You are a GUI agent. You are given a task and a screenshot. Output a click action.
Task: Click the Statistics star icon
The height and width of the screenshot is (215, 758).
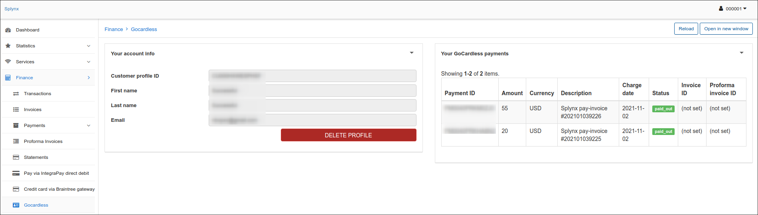pos(8,46)
